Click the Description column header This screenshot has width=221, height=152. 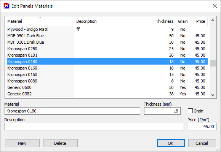tap(114, 21)
